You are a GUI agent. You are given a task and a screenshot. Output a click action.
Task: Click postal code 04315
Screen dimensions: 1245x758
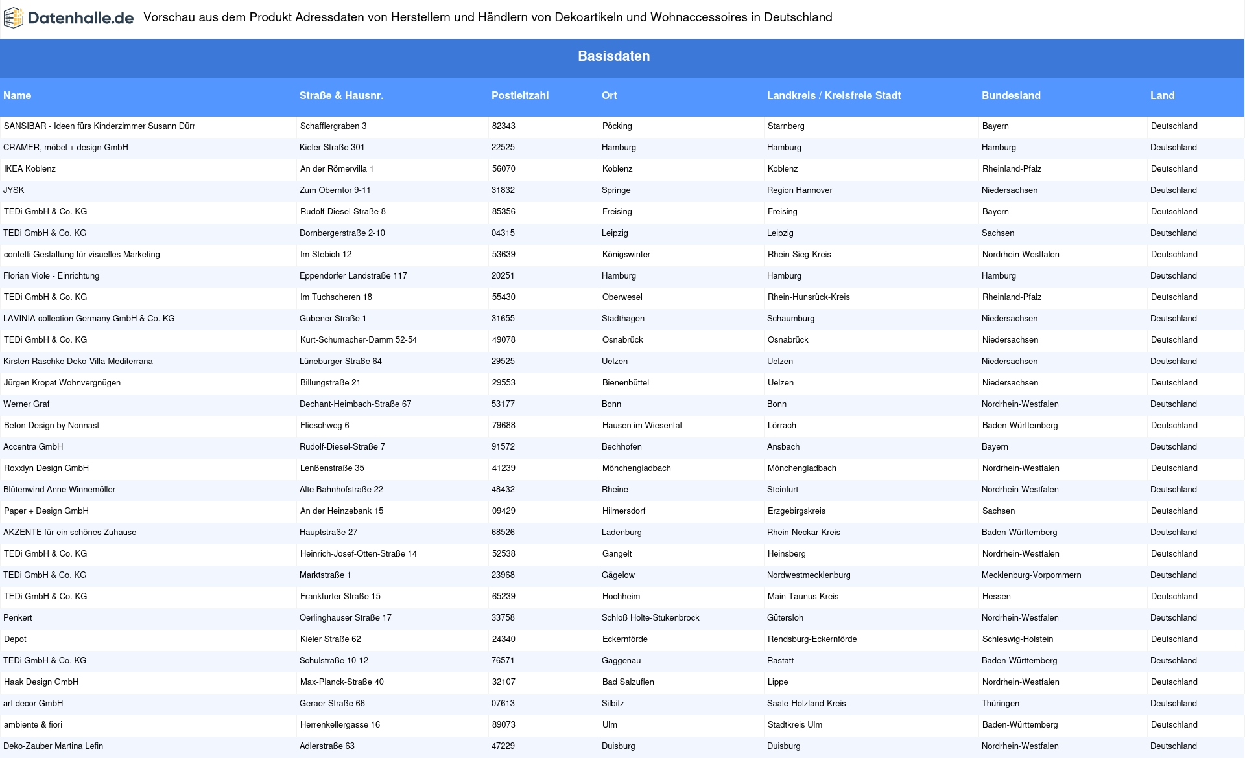pyautogui.click(x=503, y=233)
